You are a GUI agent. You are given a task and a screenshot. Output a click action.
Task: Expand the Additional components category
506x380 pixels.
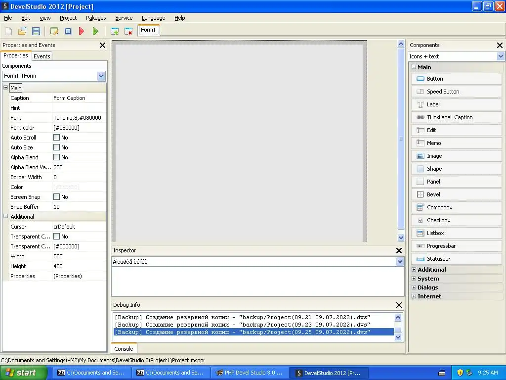click(x=414, y=270)
